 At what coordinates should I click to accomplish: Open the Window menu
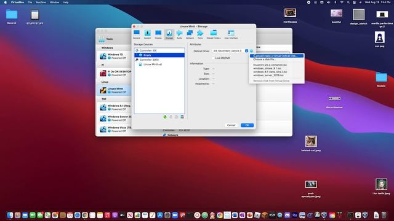(x=54, y=2)
